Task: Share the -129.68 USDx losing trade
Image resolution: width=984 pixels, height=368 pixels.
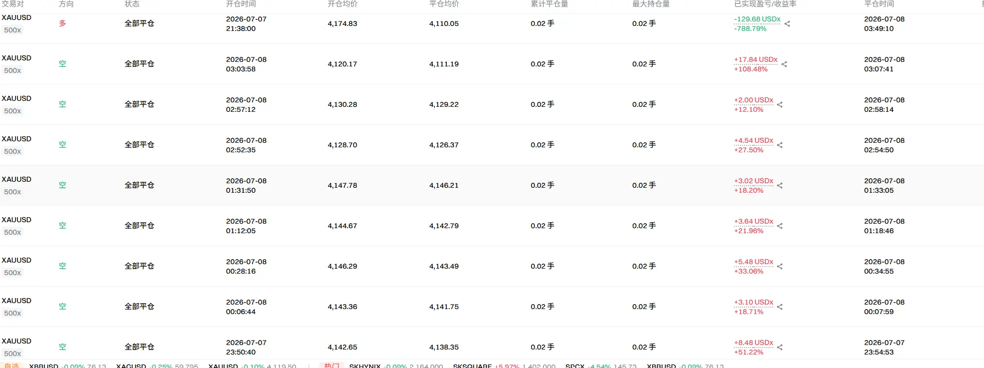Action: click(x=787, y=24)
